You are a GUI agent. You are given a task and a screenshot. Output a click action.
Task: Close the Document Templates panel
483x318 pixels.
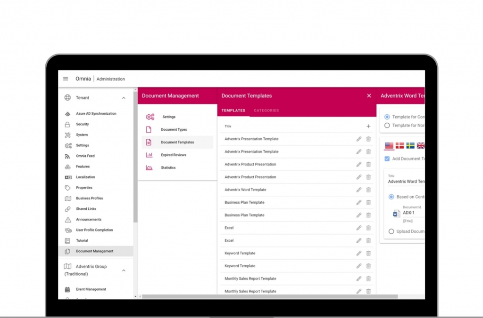[369, 95]
